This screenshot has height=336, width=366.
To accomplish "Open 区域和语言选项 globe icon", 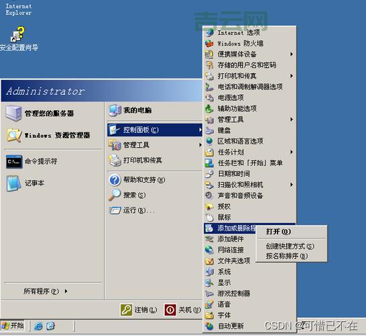I will pos(209,141).
